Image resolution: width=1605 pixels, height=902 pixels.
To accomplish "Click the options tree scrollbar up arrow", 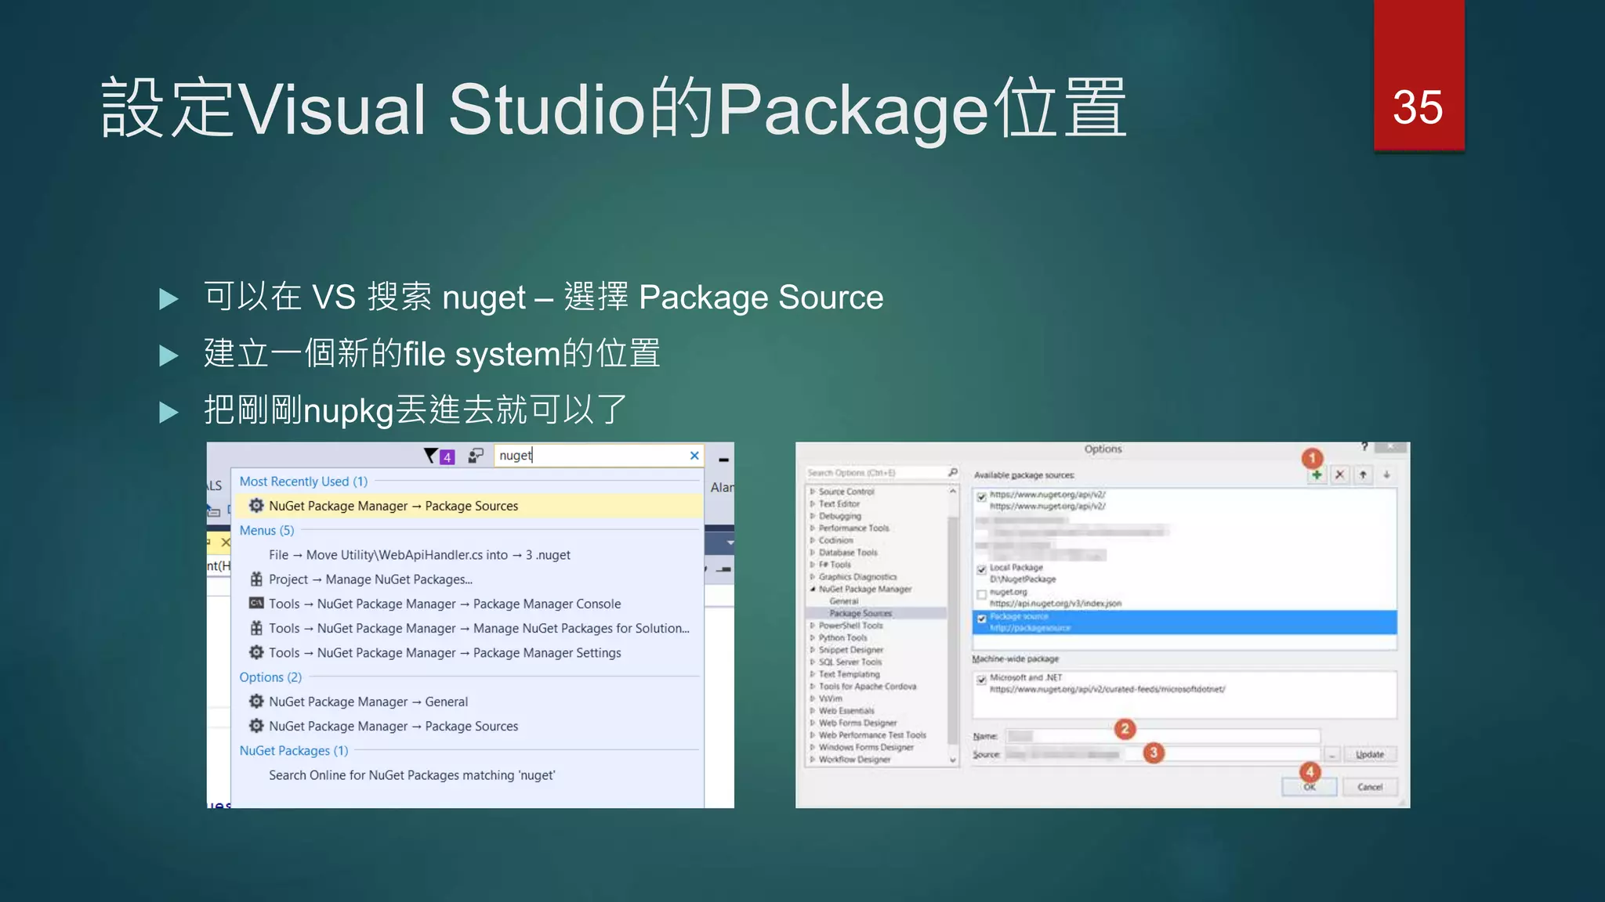I will (953, 491).
